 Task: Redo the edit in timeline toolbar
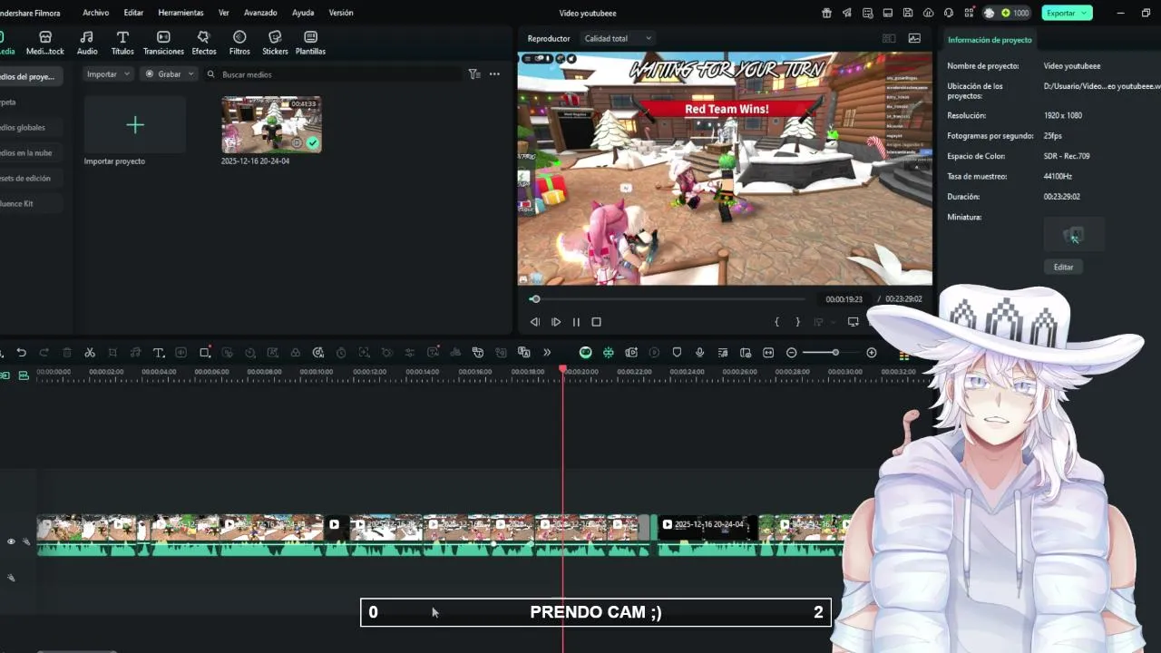[x=44, y=353]
